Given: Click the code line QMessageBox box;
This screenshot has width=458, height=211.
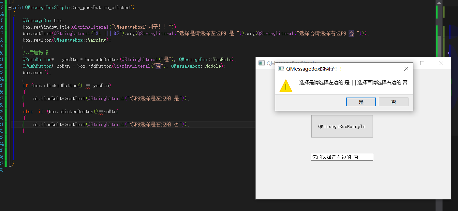Looking at the screenshot, I should 43,20.
